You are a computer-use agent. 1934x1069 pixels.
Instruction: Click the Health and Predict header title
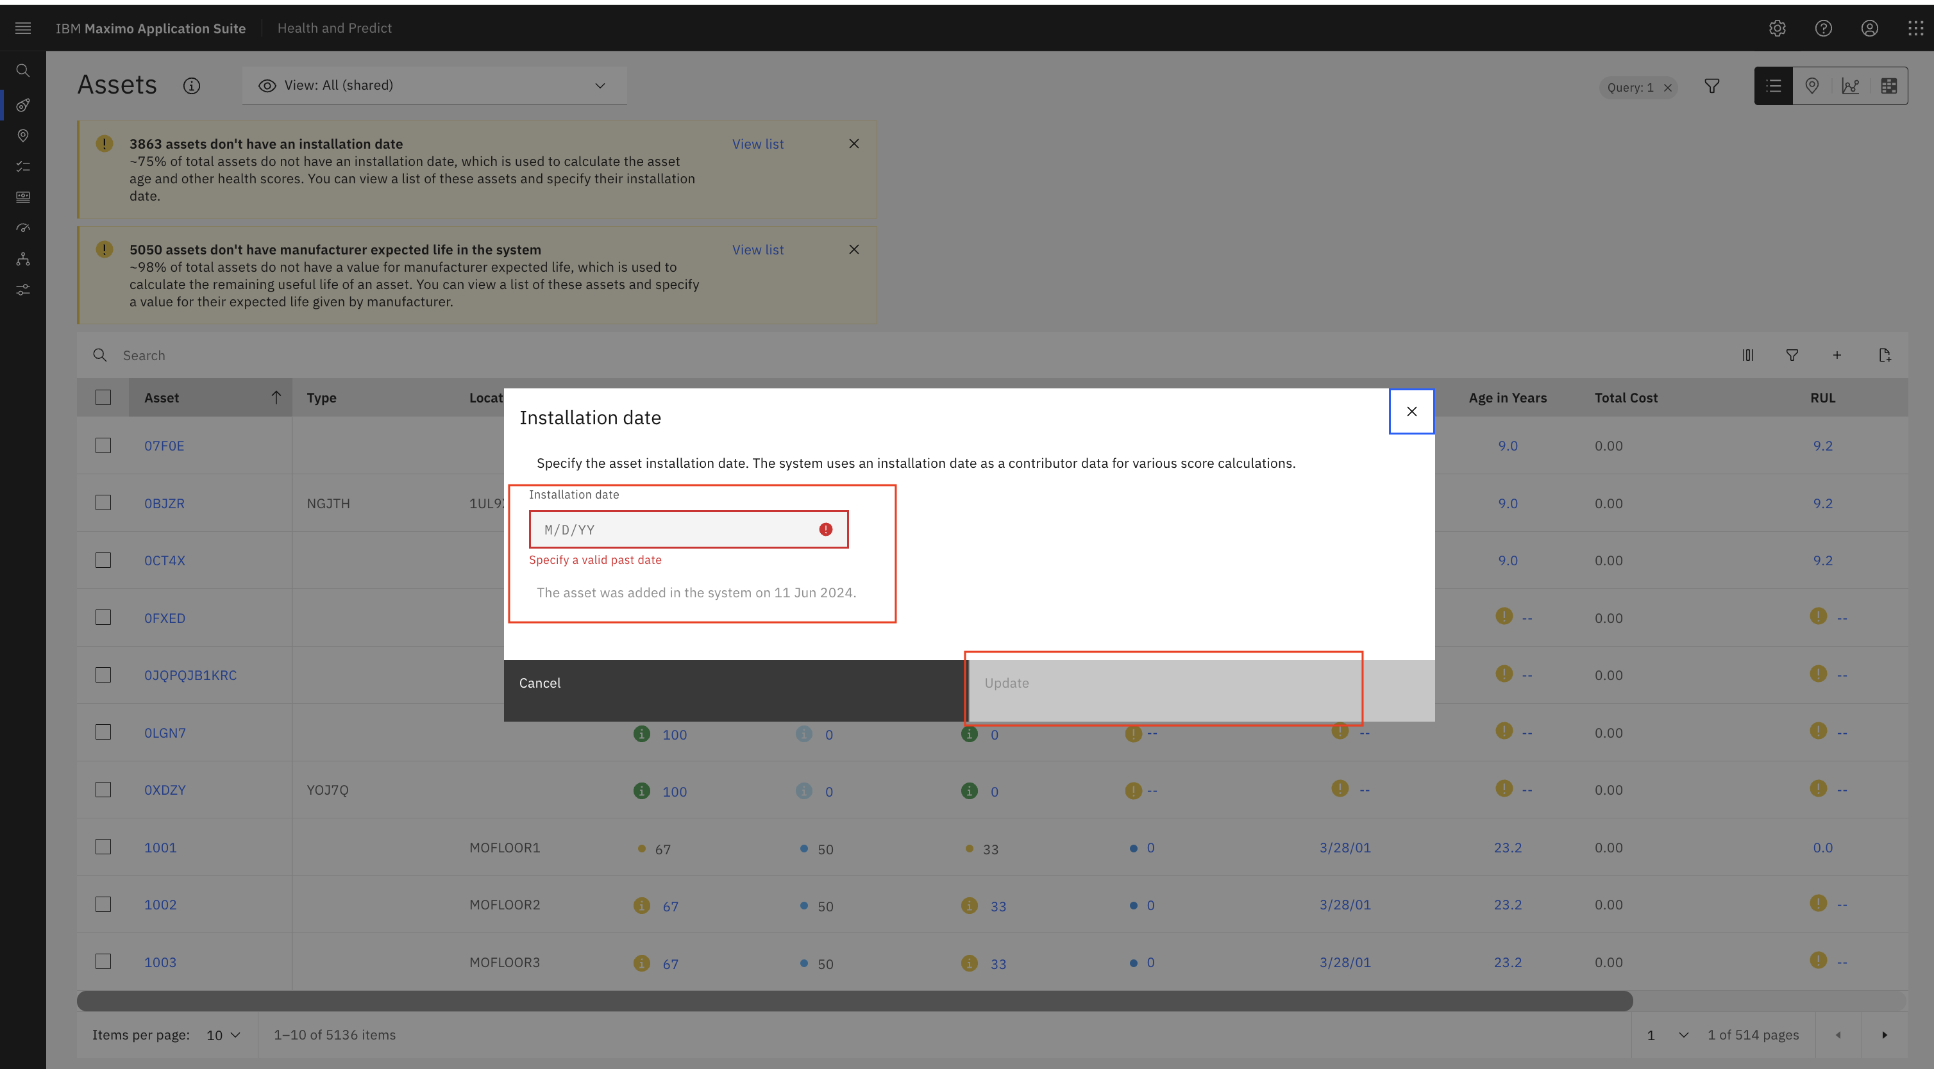[x=334, y=28]
